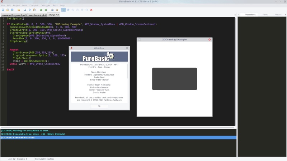Open the Form menu
The height and width of the screenshot is (161, 287).
25,5
